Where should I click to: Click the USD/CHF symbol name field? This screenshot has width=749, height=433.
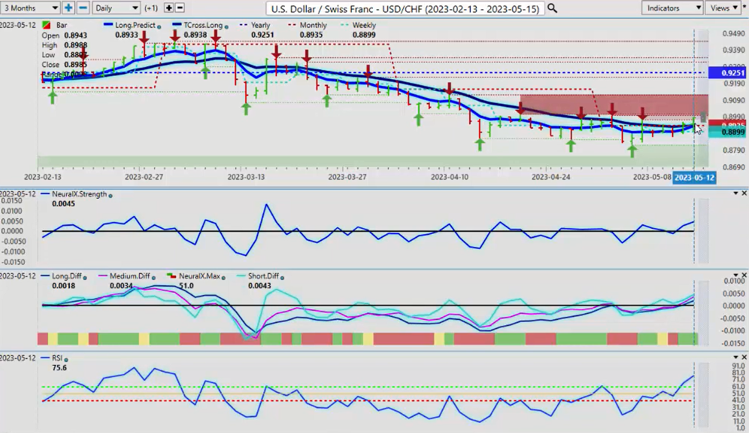click(405, 9)
